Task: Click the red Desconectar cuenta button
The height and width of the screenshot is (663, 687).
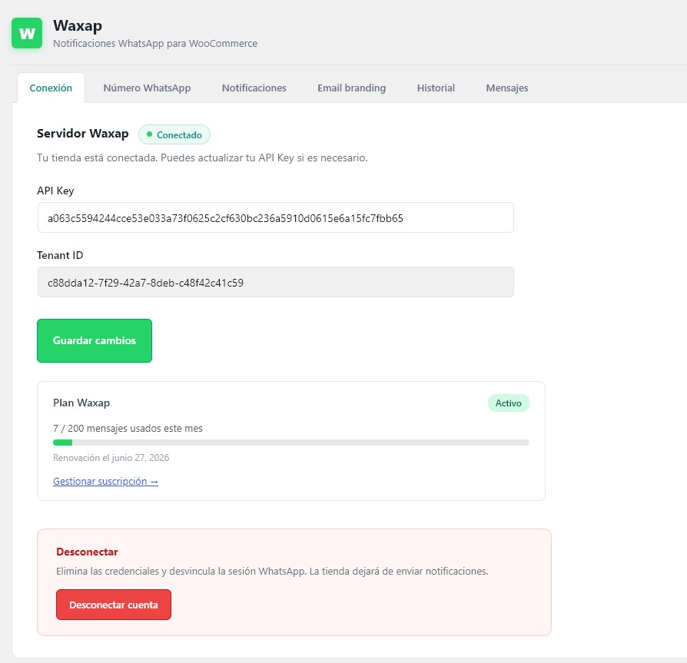Action: click(x=114, y=605)
